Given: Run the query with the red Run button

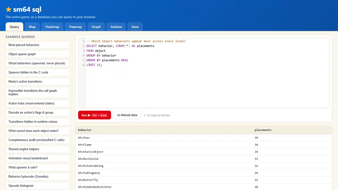Looking at the screenshot, I should point(94,115).
